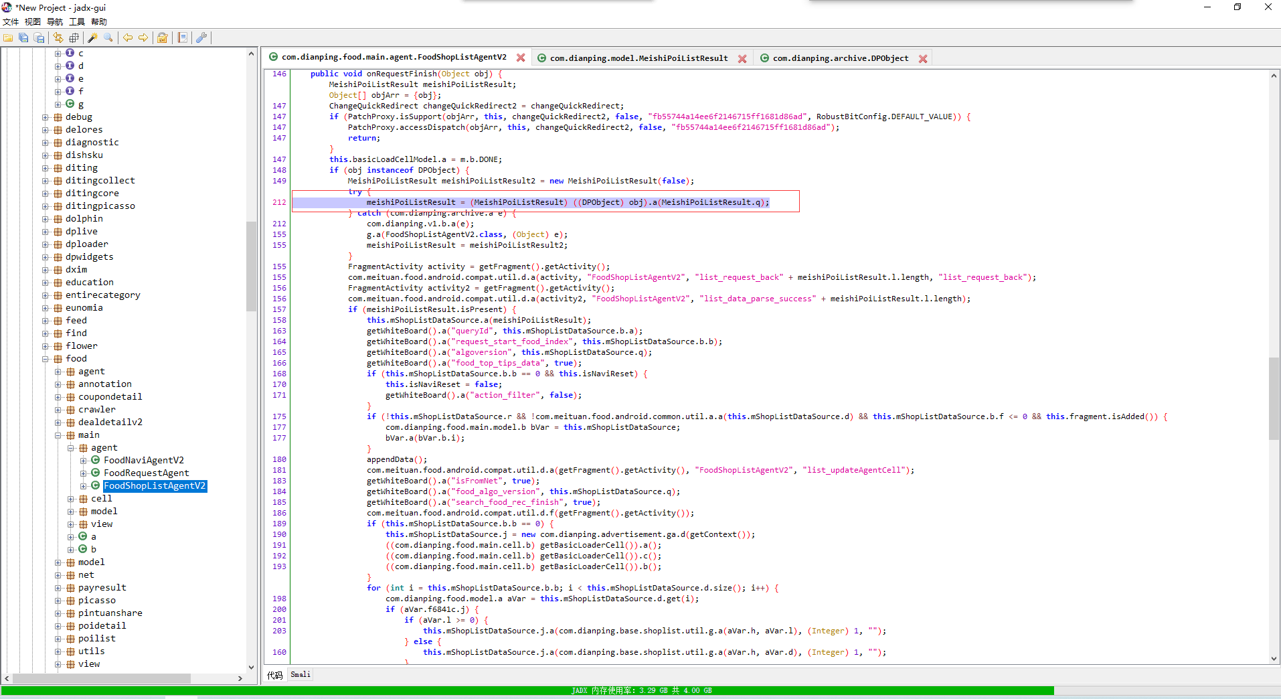1281x699 pixels.
Task: Open file via the folder toolbar icon
Action: click(8, 38)
